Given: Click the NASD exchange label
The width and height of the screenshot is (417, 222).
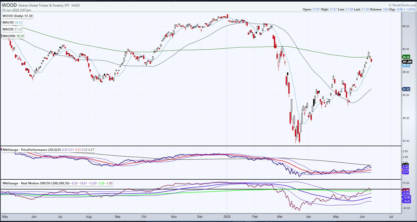Looking at the screenshot, I should click(x=75, y=5).
